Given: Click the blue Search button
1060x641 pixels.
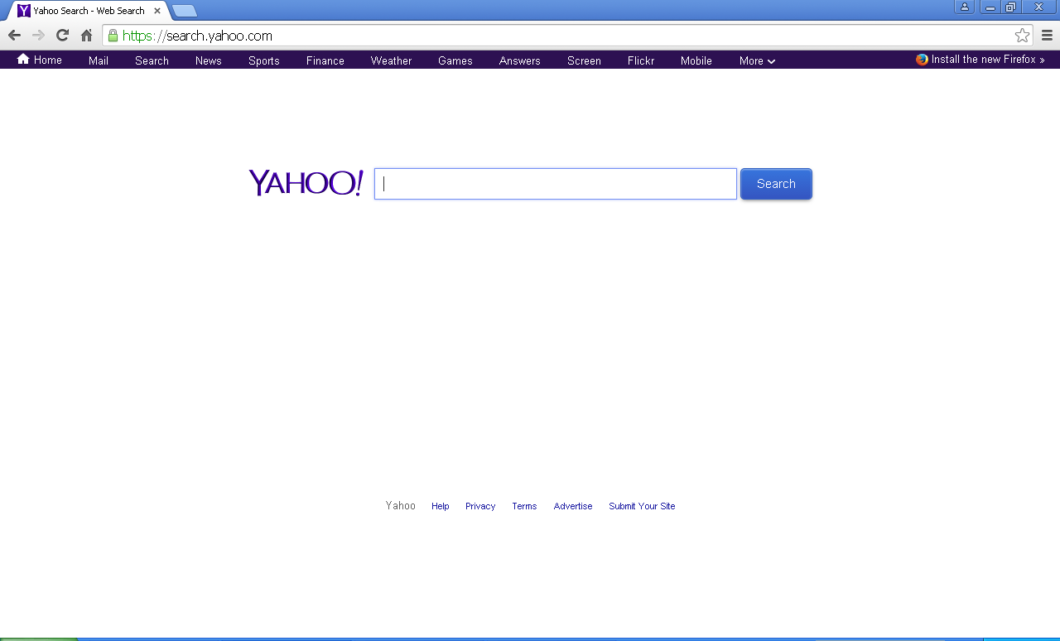Looking at the screenshot, I should click(x=776, y=184).
